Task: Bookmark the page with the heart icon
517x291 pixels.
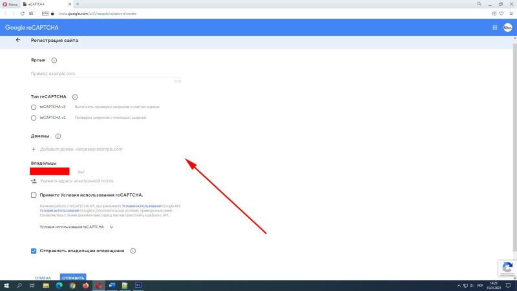Action: pyautogui.click(x=501, y=14)
